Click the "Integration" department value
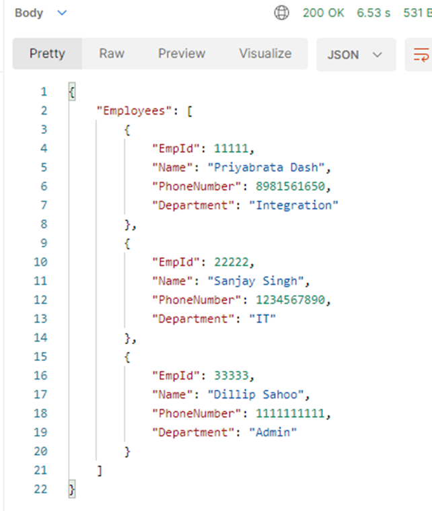Screen dimensions: 432x511 [294, 205]
